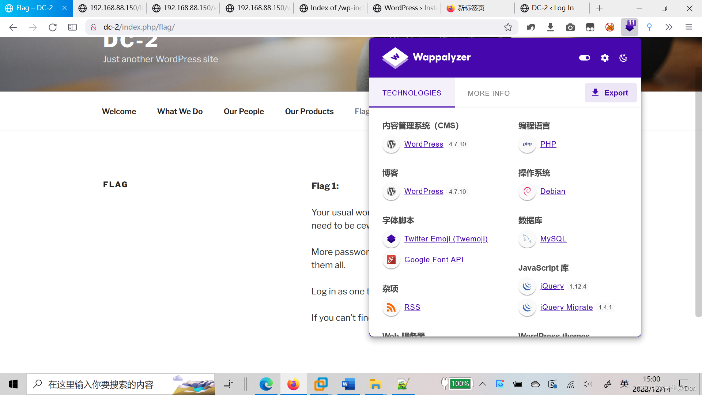Show hidden system tray icons chevron
702x395 pixels.
click(x=483, y=384)
